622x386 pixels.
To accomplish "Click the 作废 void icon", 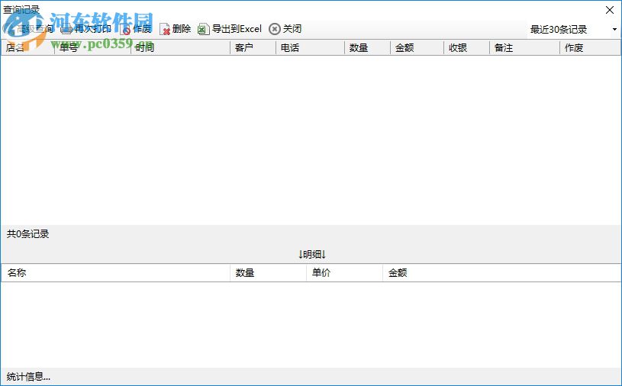I will point(125,29).
